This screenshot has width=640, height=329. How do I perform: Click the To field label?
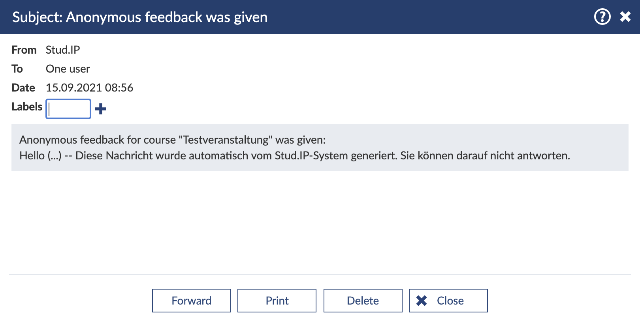17,69
